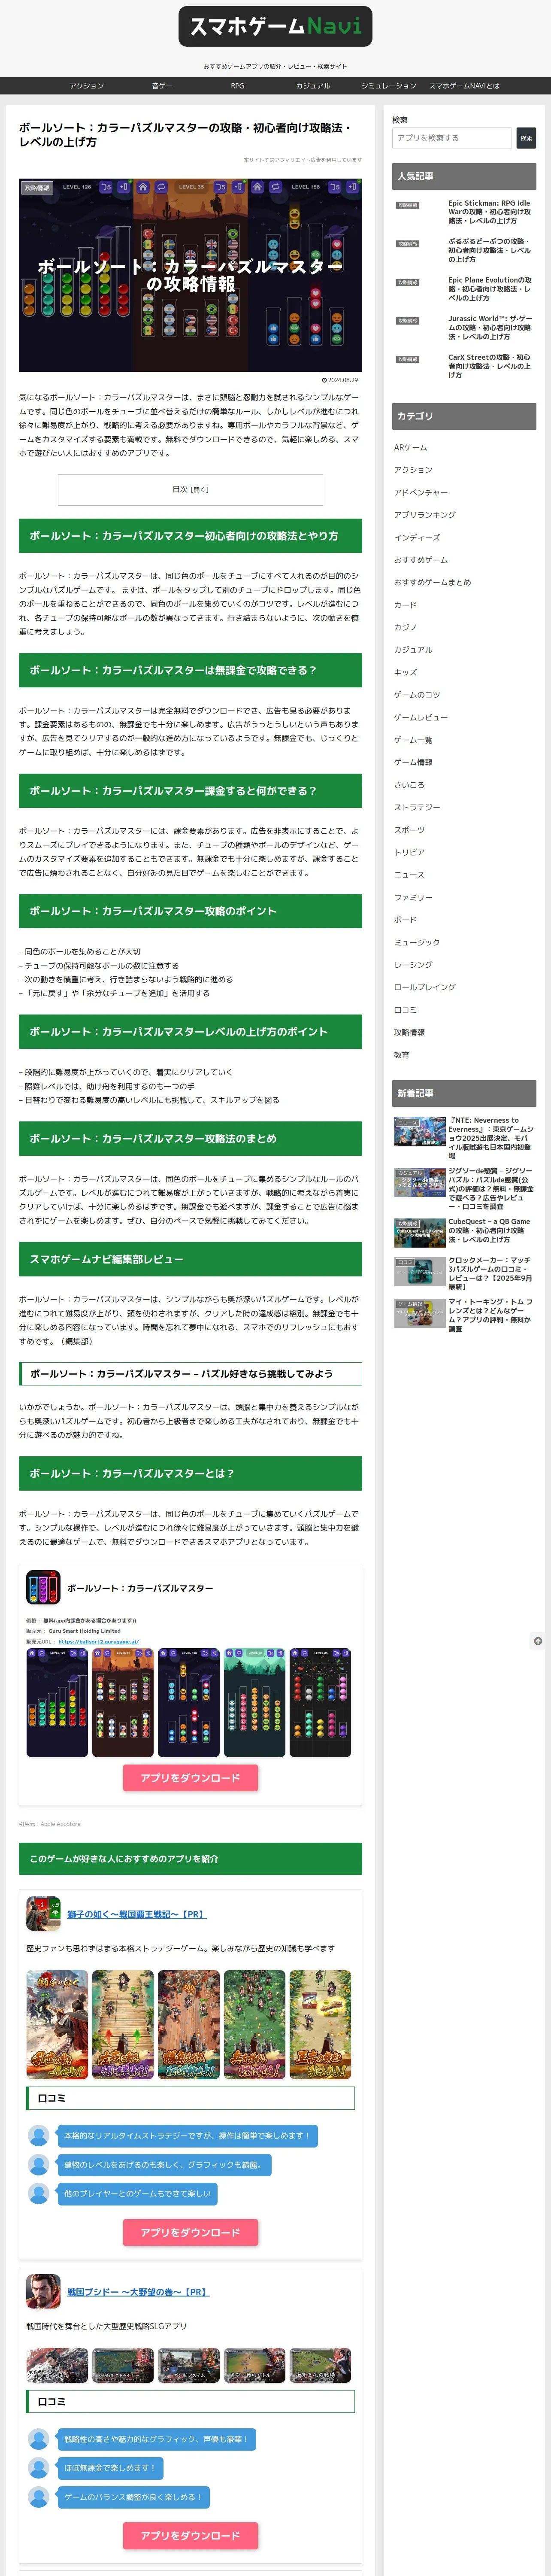The image size is (551, 2576).
Task: Select the スポーツ category
Action: [x=409, y=830]
